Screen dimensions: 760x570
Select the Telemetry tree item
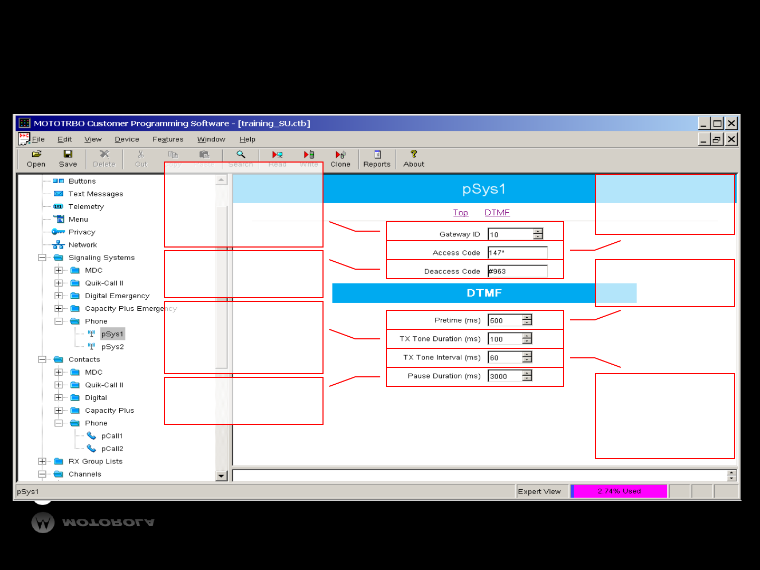(86, 206)
